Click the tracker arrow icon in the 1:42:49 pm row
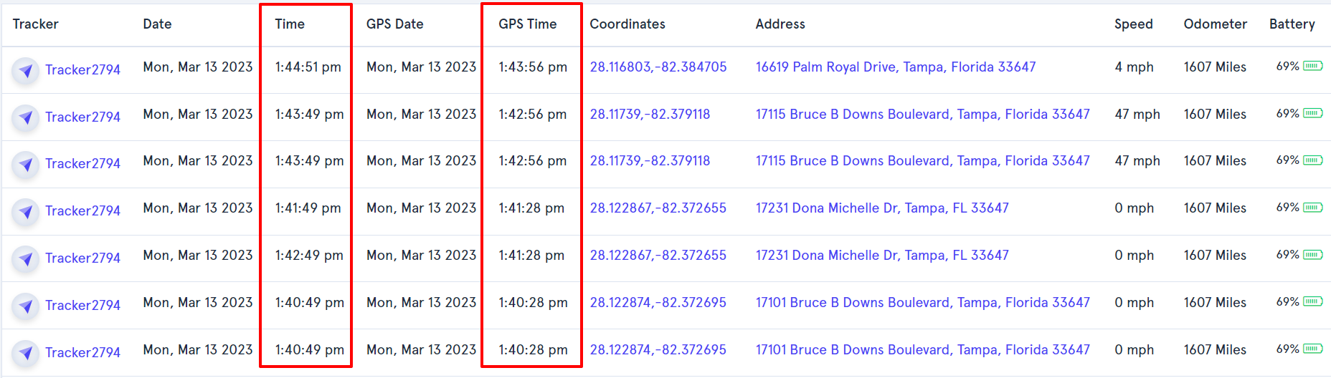 click(x=26, y=258)
